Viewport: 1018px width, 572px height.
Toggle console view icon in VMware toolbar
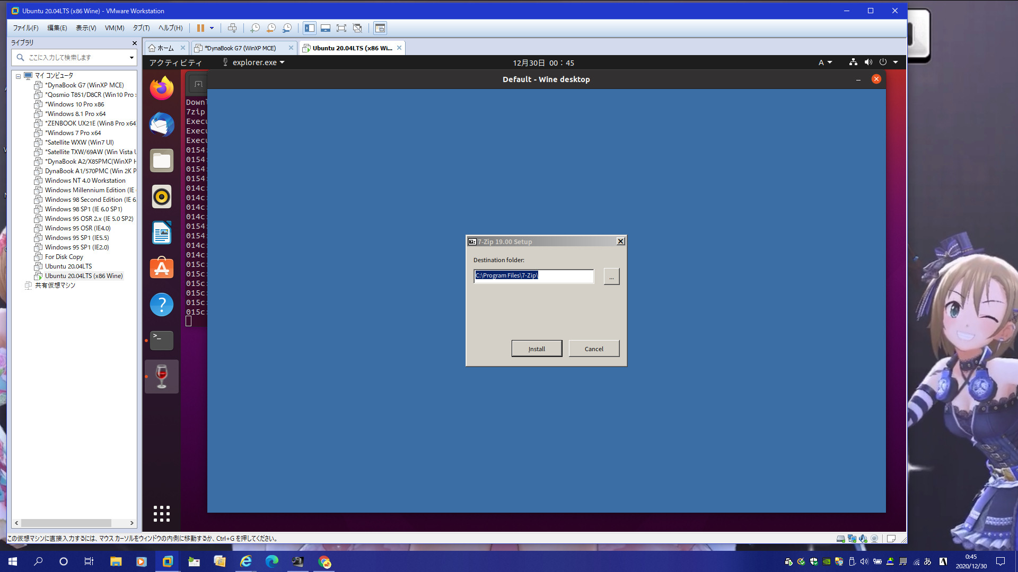380,28
